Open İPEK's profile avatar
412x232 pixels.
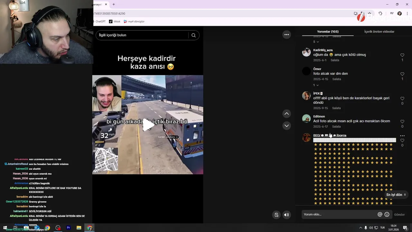[x=306, y=95]
